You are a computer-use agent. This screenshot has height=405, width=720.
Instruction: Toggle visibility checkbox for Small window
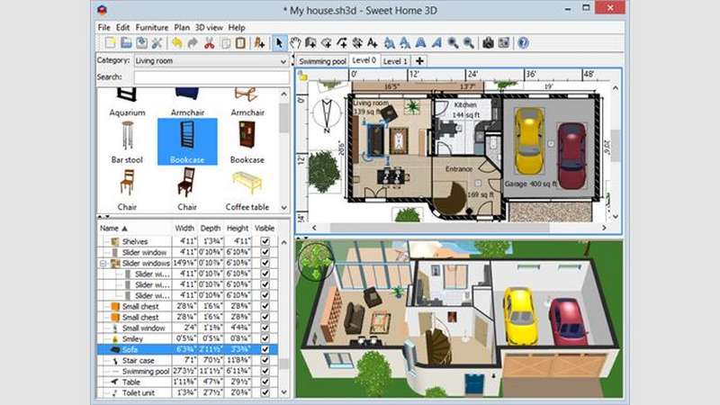click(265, 328)
